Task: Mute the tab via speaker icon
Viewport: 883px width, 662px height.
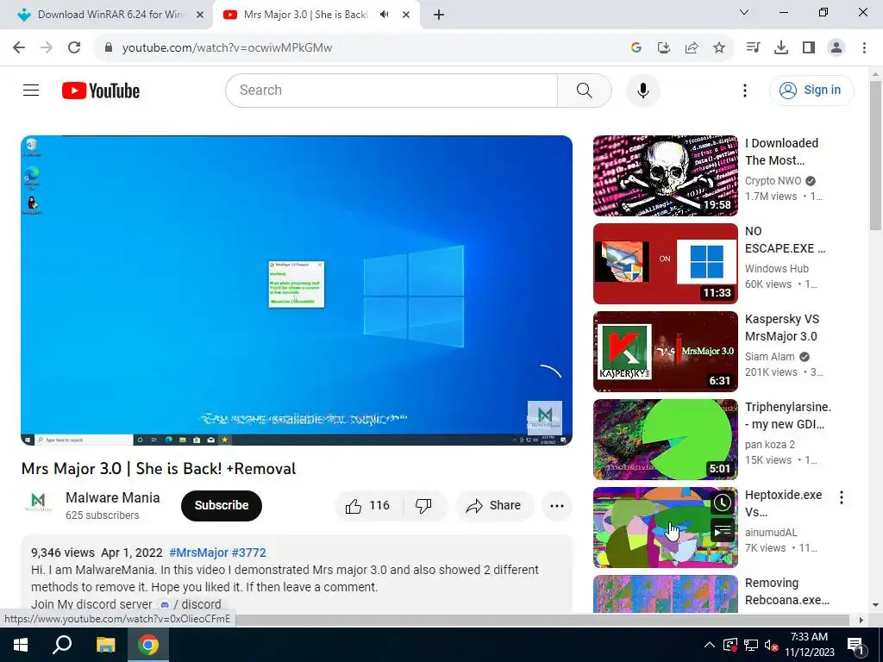Action: point(385,15)
